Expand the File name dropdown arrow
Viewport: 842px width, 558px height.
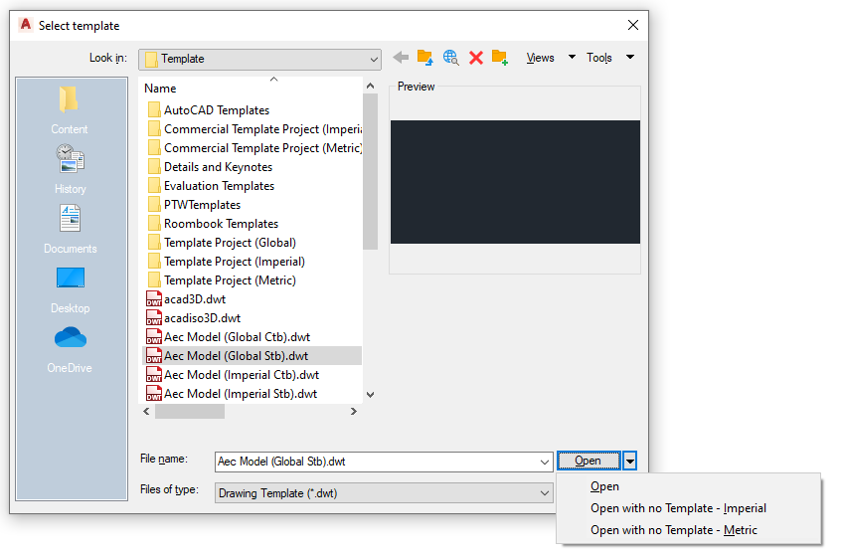point(544,462)
